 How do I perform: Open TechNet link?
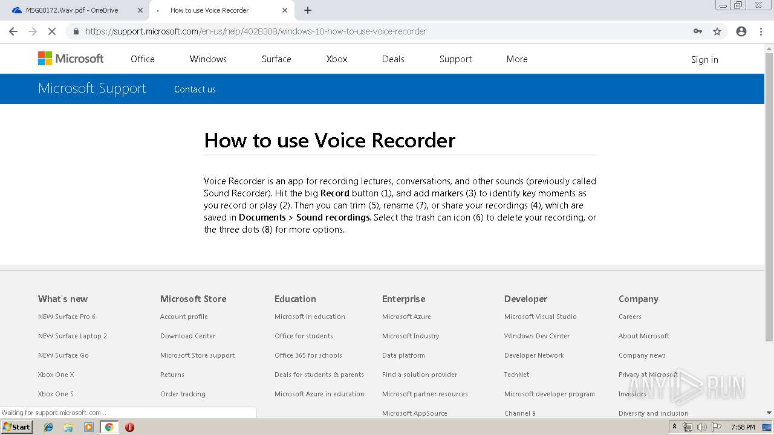pyautogui.click(x=516, y=375)
